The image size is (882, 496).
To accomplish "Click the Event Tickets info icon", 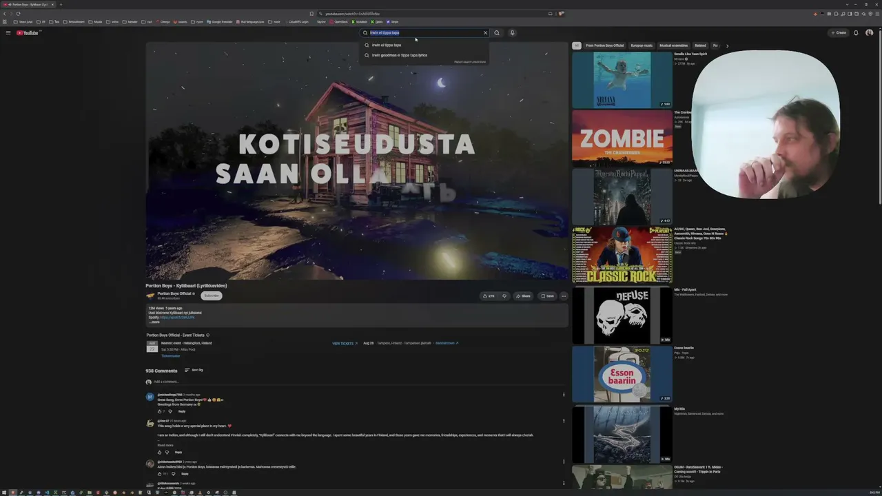I will coord(208,335).
